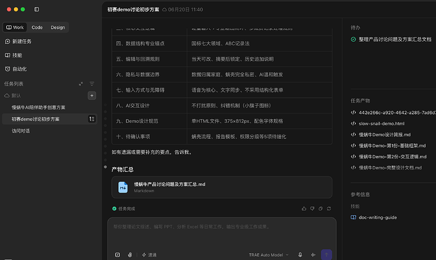The width and height of the screenshot is (436, 260).
Task: Copy the response content
Action: [x=320, y=209]
